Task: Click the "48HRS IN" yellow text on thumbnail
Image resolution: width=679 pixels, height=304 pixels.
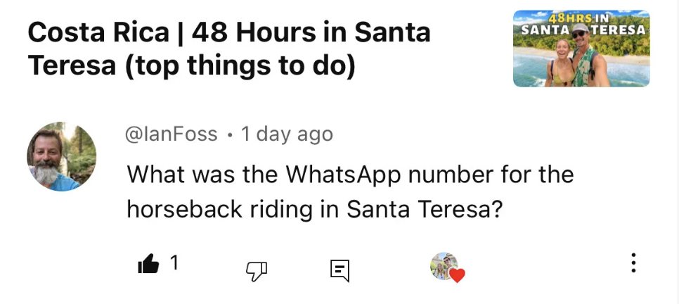Action: tap(581, 17)
